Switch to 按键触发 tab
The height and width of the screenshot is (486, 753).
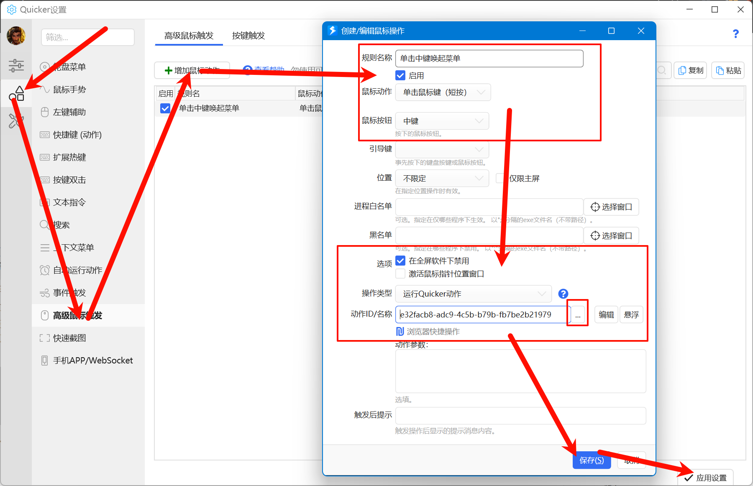248,36
